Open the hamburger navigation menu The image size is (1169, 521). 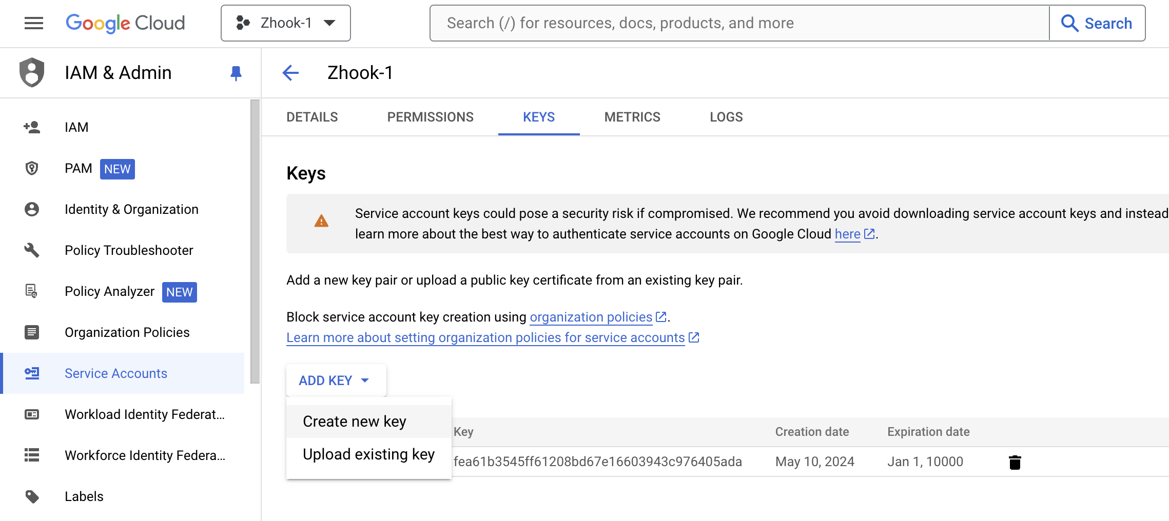coord(34,23)
